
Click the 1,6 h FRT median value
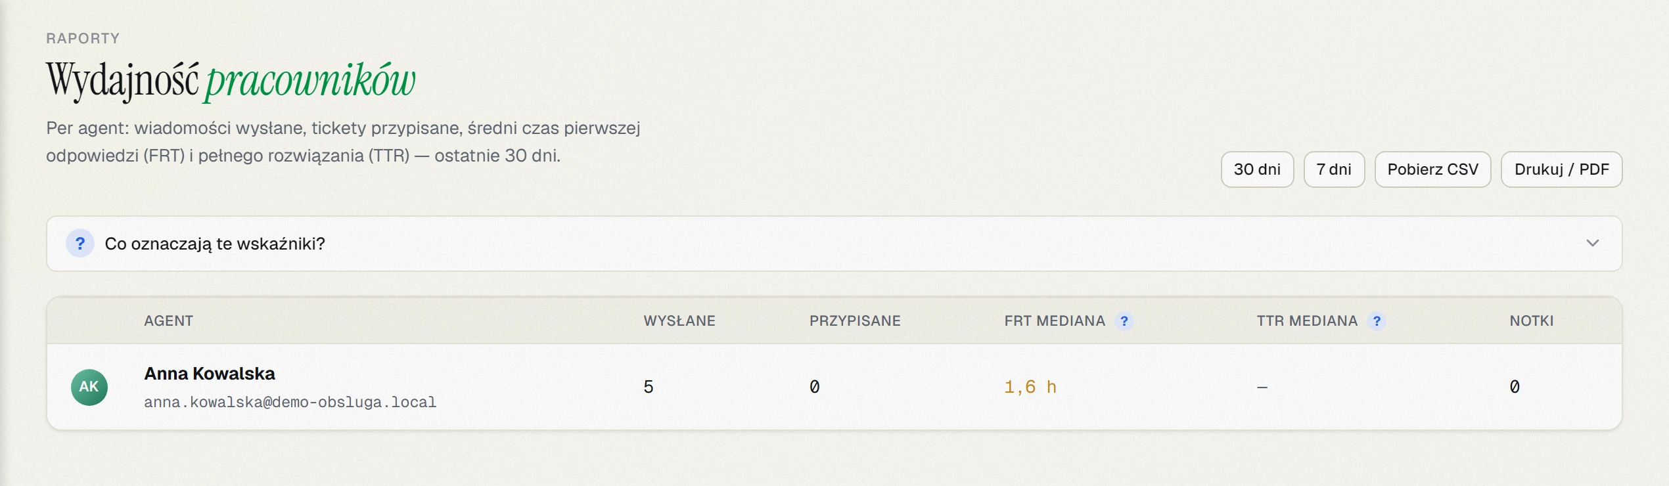(x=1030, y=387)
